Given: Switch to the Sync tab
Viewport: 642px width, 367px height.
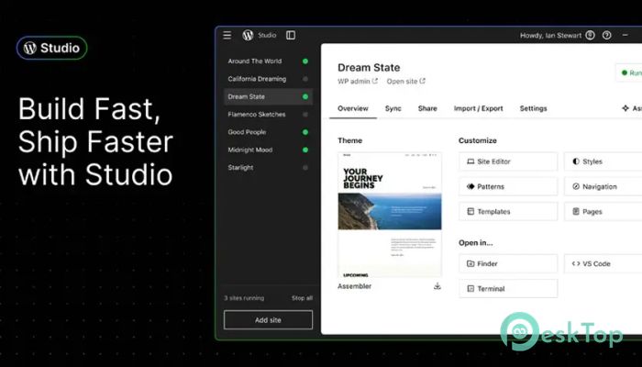Looking at the screenshot, I should (x=393, y=108).
